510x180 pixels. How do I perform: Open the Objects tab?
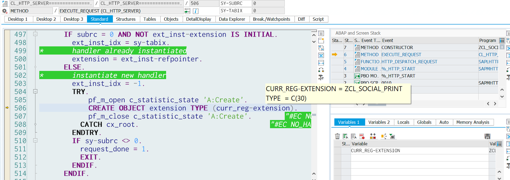coord(171,19)
